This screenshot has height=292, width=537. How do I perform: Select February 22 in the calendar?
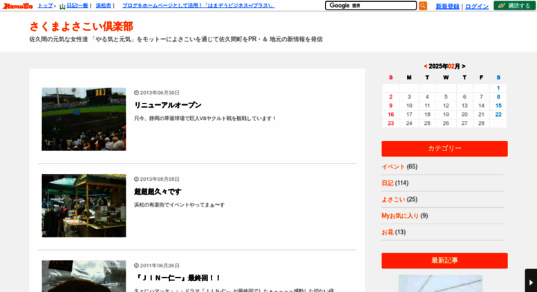498,115
